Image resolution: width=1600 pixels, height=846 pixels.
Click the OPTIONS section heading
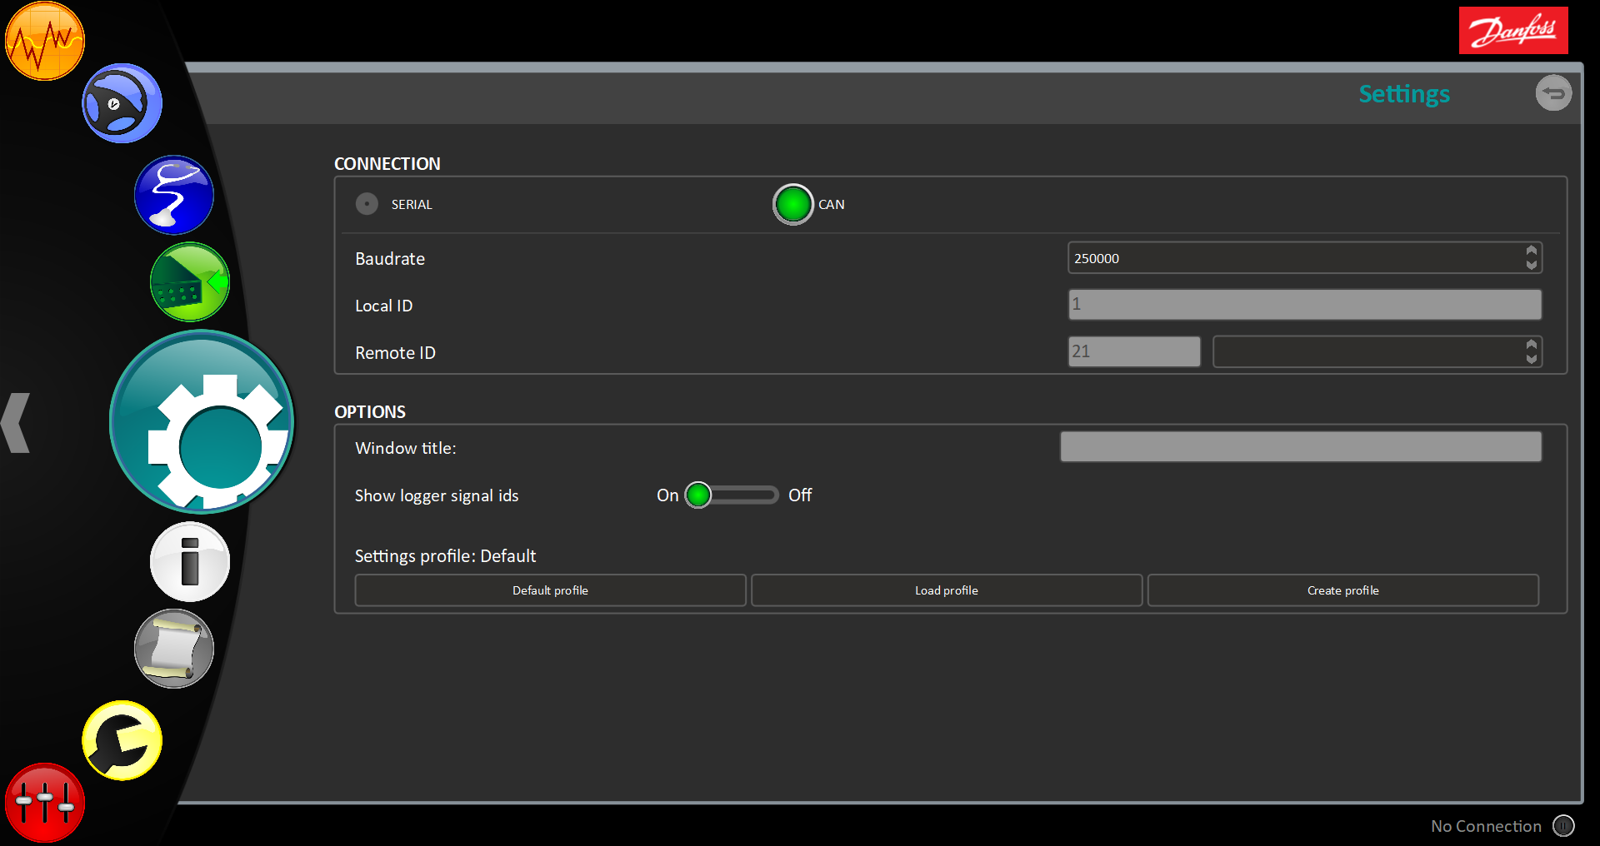tap(370, 412)
